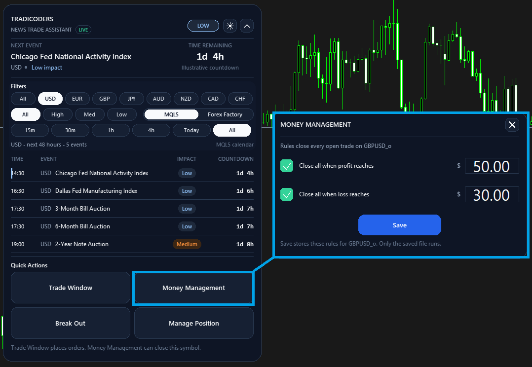Click the loss amount field showing 30.00
The width and height of the screenshot is (532, 367).
pyautogui.click(x=492, y=194)
